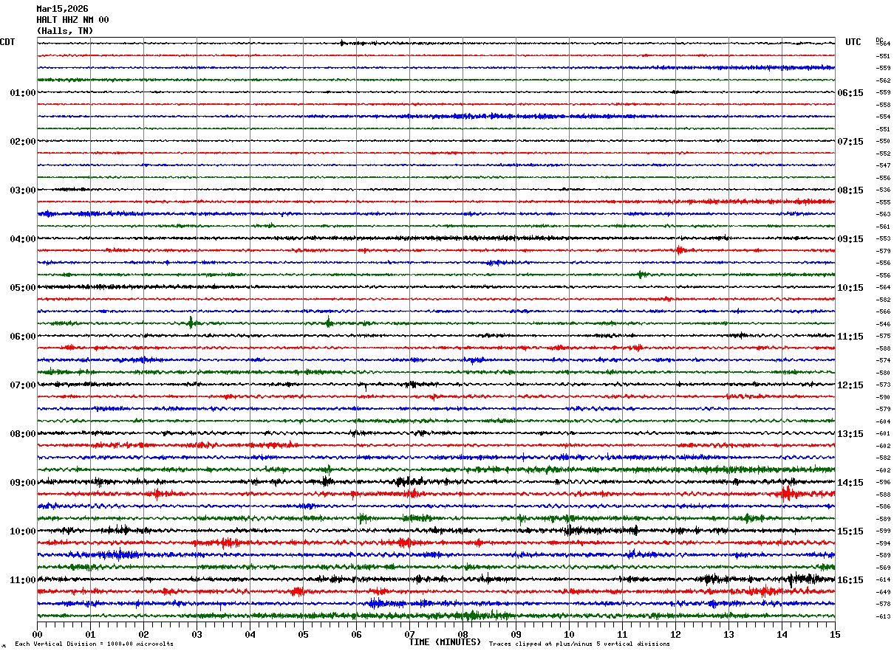The image size is (894, 654).
Task: Click the "UTC" timezone label
Action: click(x=853, y=42)
